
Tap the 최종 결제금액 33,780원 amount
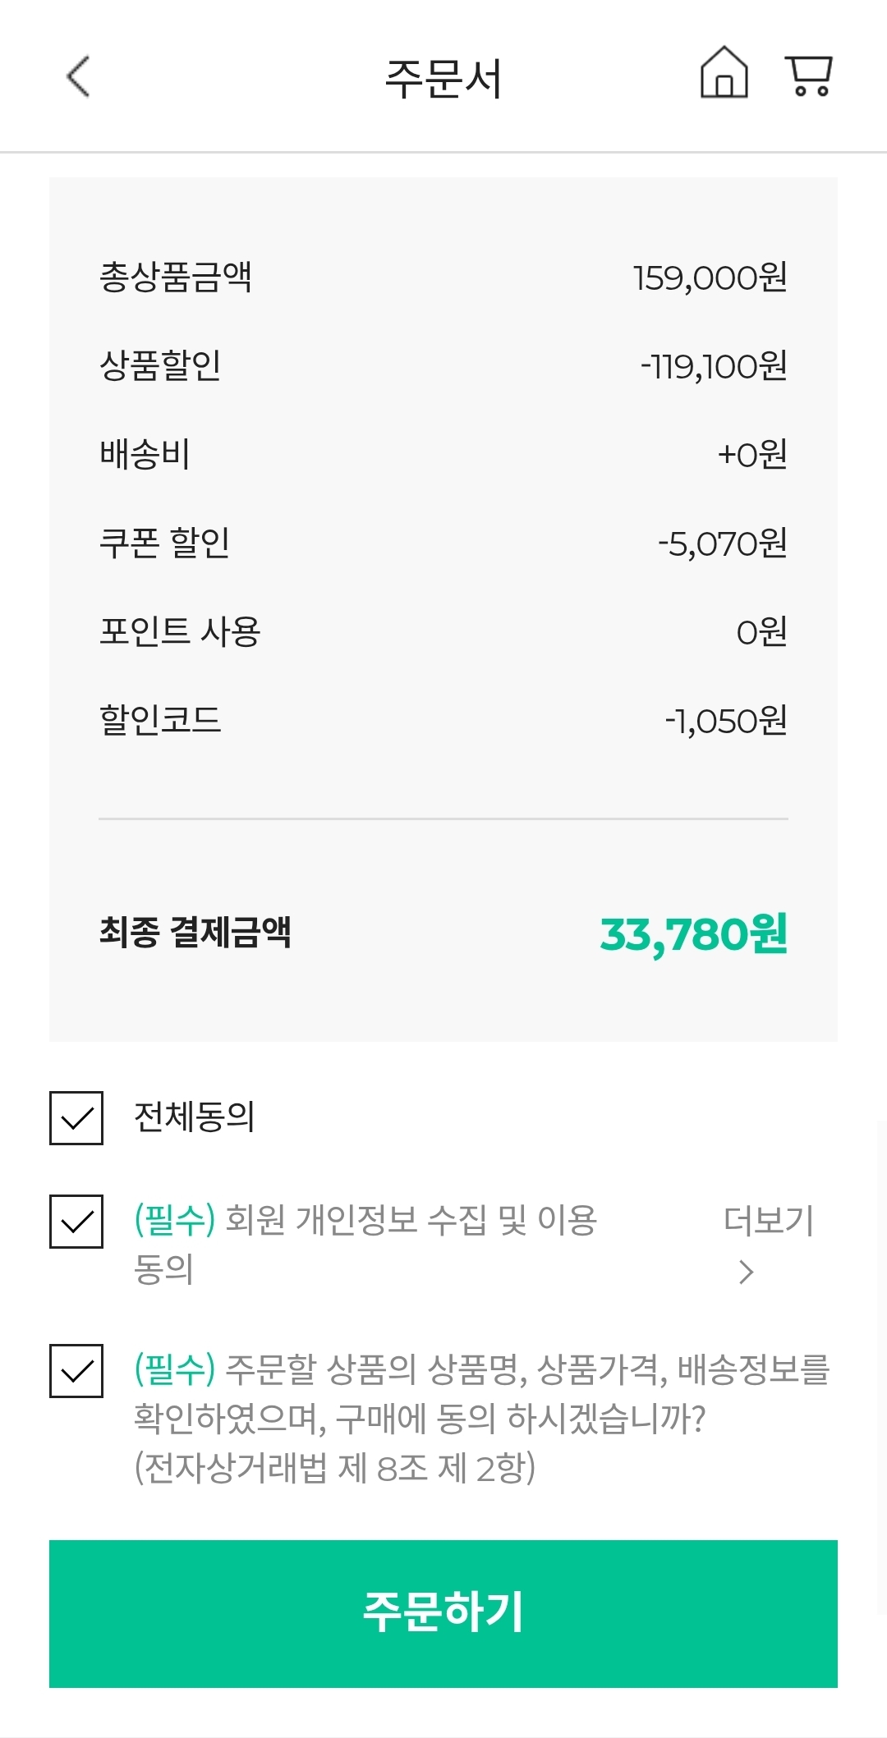tap(693, 934)
